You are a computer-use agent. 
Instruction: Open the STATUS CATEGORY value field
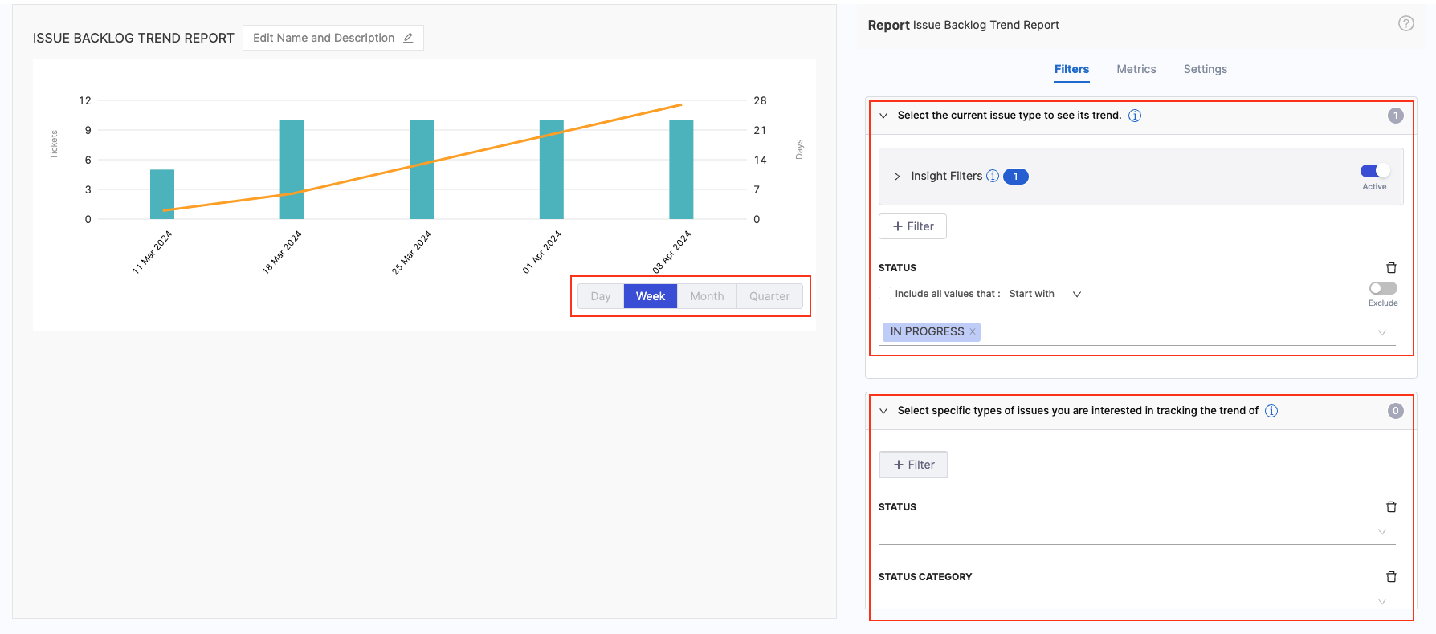pyautogui.click(x=1132, y=601)
